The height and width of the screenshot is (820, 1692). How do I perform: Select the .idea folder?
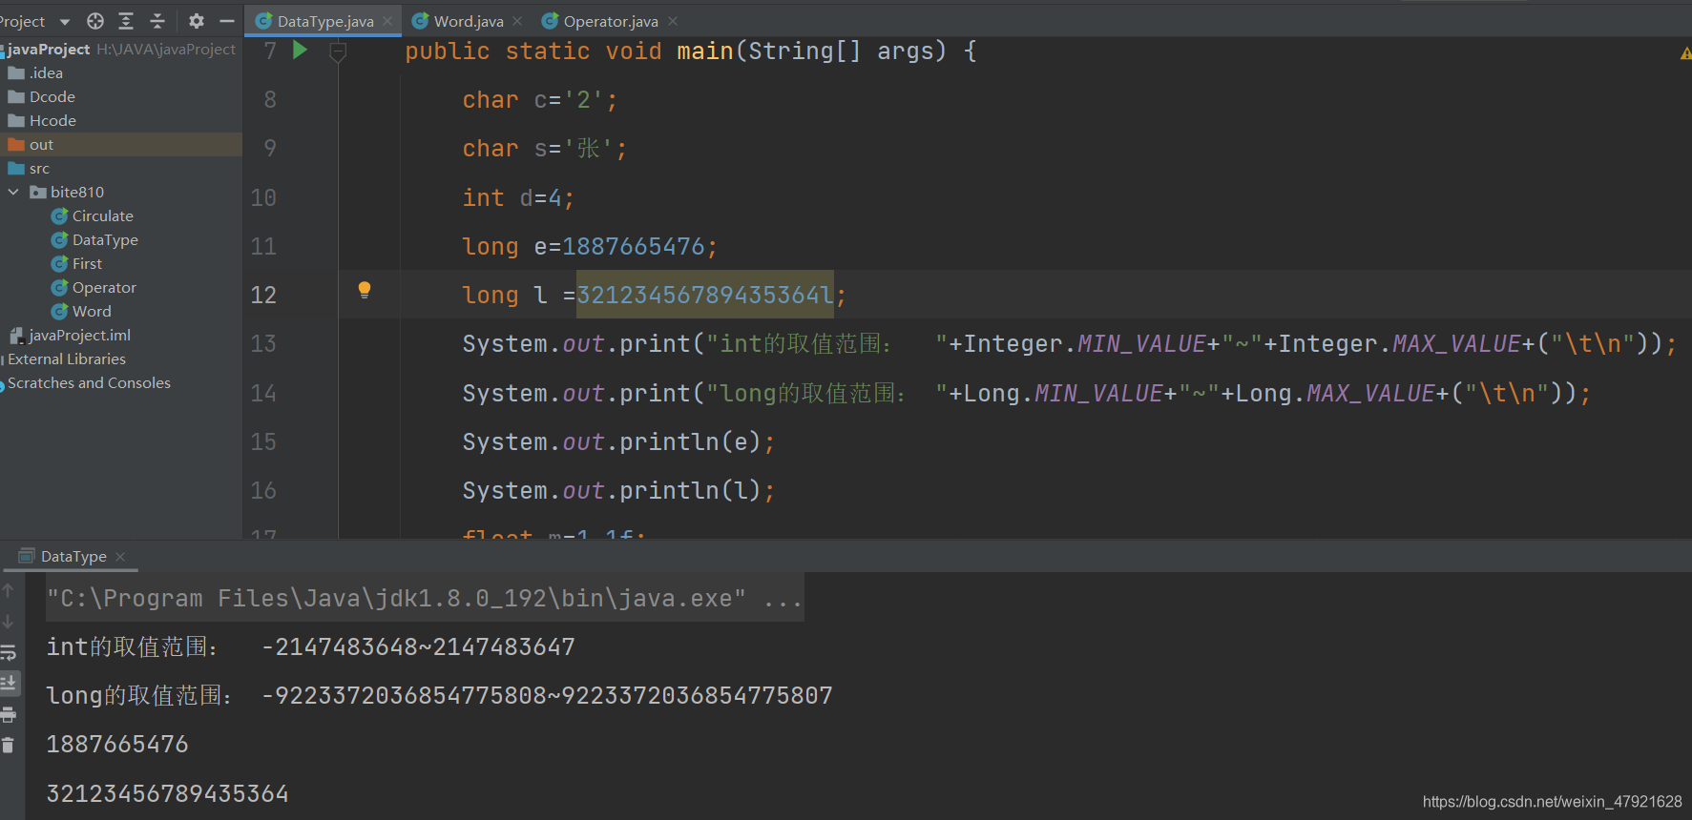click(x=46, y=73)
